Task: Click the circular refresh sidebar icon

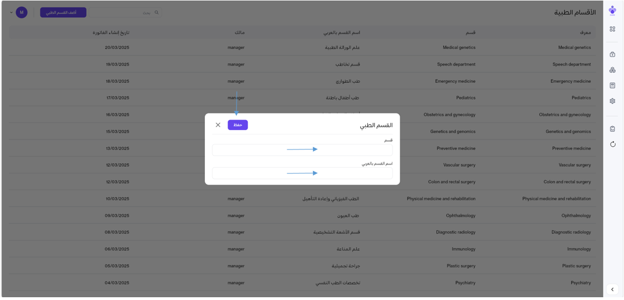Action: [612, 144]
